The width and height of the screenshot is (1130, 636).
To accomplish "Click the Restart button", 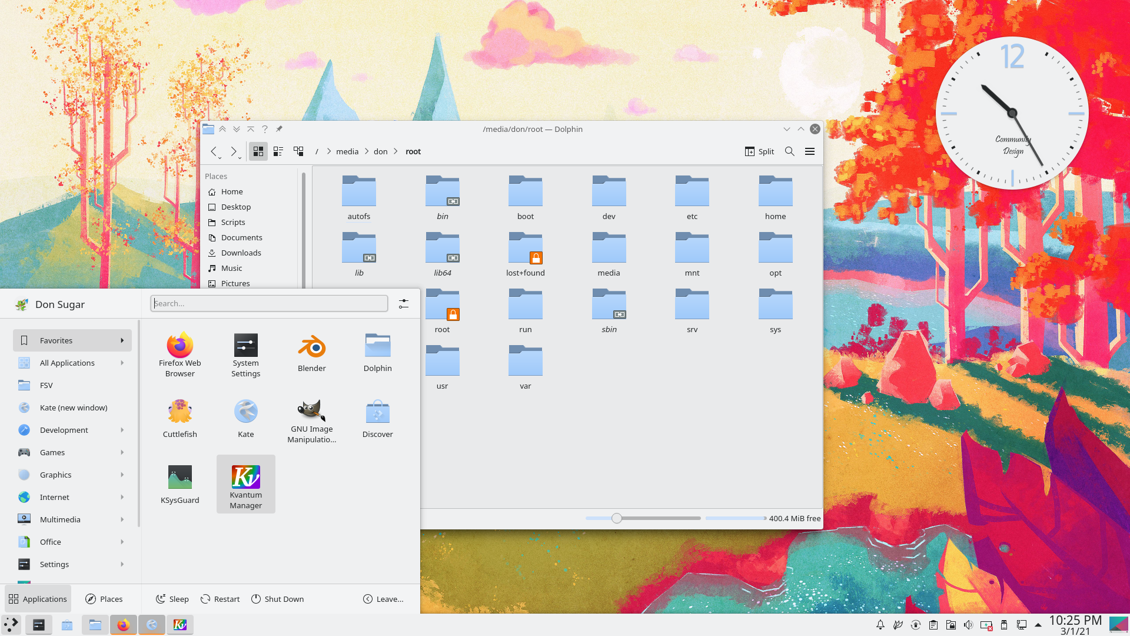I will click(x=220, y=599).
